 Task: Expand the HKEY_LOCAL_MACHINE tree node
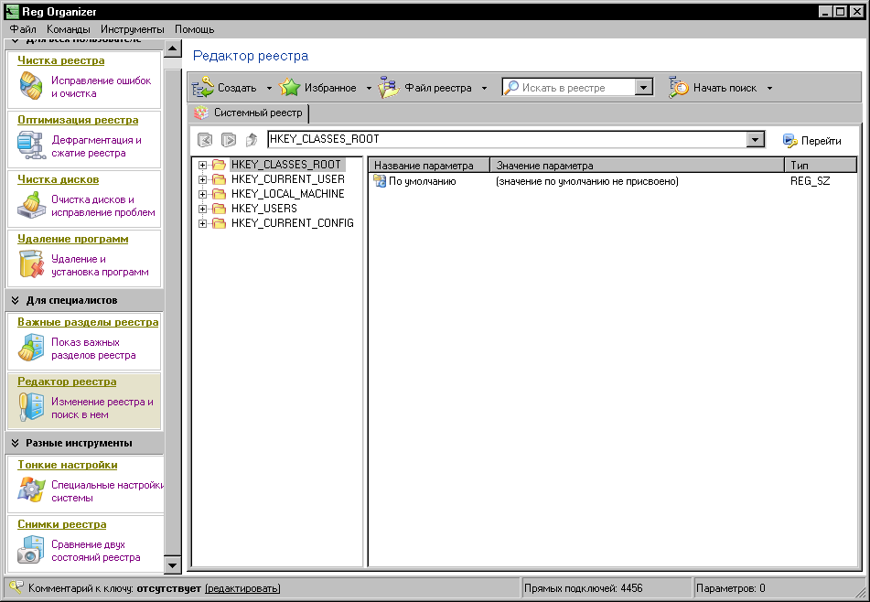click(x=202, y=194)
